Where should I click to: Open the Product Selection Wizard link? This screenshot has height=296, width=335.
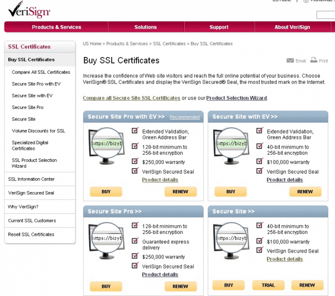[x=236, y=98]
